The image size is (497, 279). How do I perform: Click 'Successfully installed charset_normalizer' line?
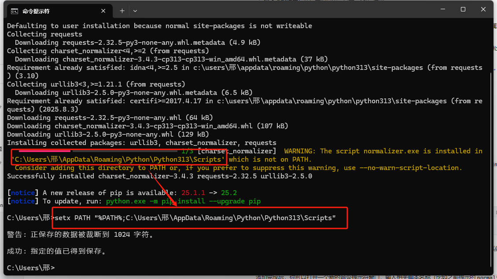tap(159, 176)
